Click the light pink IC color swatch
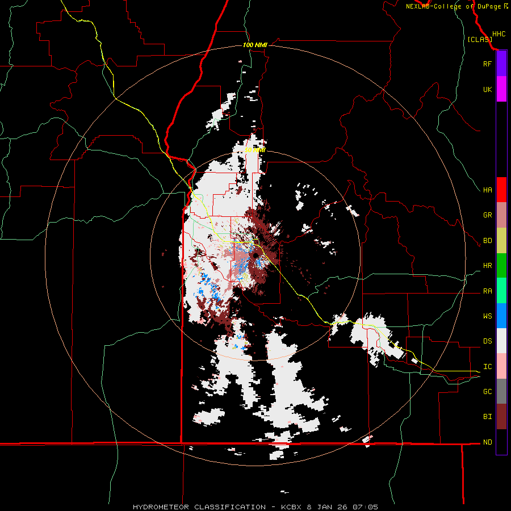This screenshot has height=511, width=511. click(x=501, y=366)
